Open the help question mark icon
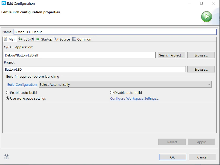220x165 pixels. [7, 157]
